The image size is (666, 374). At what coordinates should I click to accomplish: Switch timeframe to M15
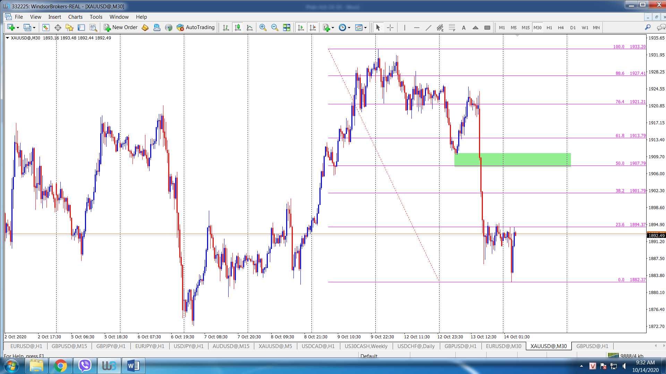click(x=526, y=28)
